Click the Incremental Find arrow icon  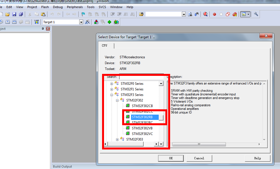click(197, 14)
